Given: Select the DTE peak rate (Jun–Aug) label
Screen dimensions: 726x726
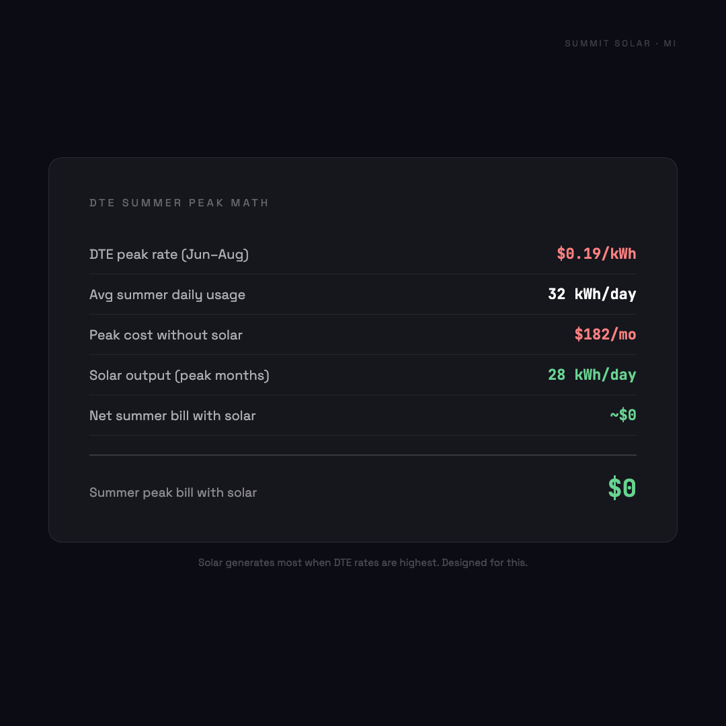Looking at the screenshot, I should (169, 255).
